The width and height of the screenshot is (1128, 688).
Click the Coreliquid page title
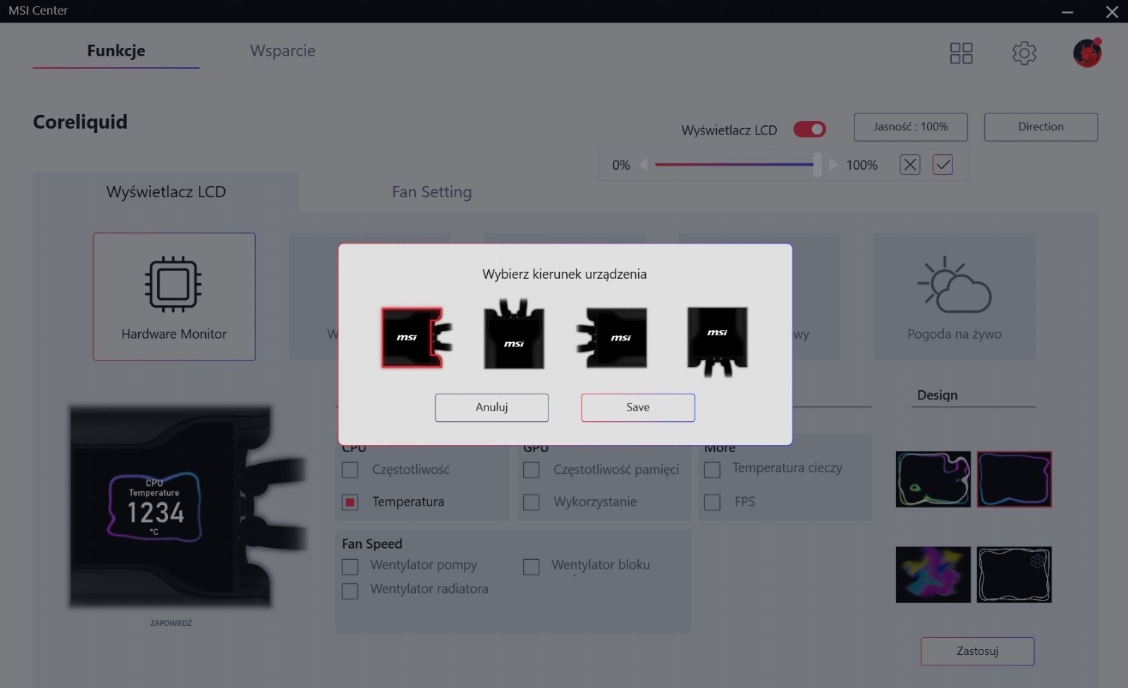click(80, 122)
